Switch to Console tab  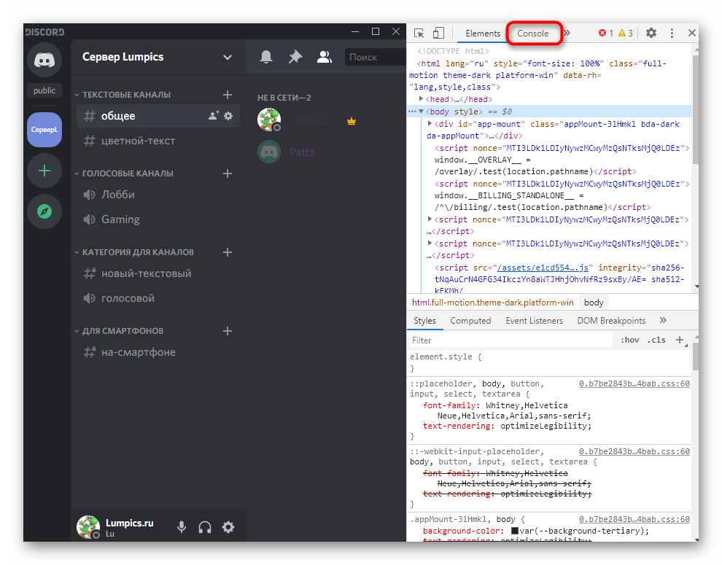pos(533,34)
